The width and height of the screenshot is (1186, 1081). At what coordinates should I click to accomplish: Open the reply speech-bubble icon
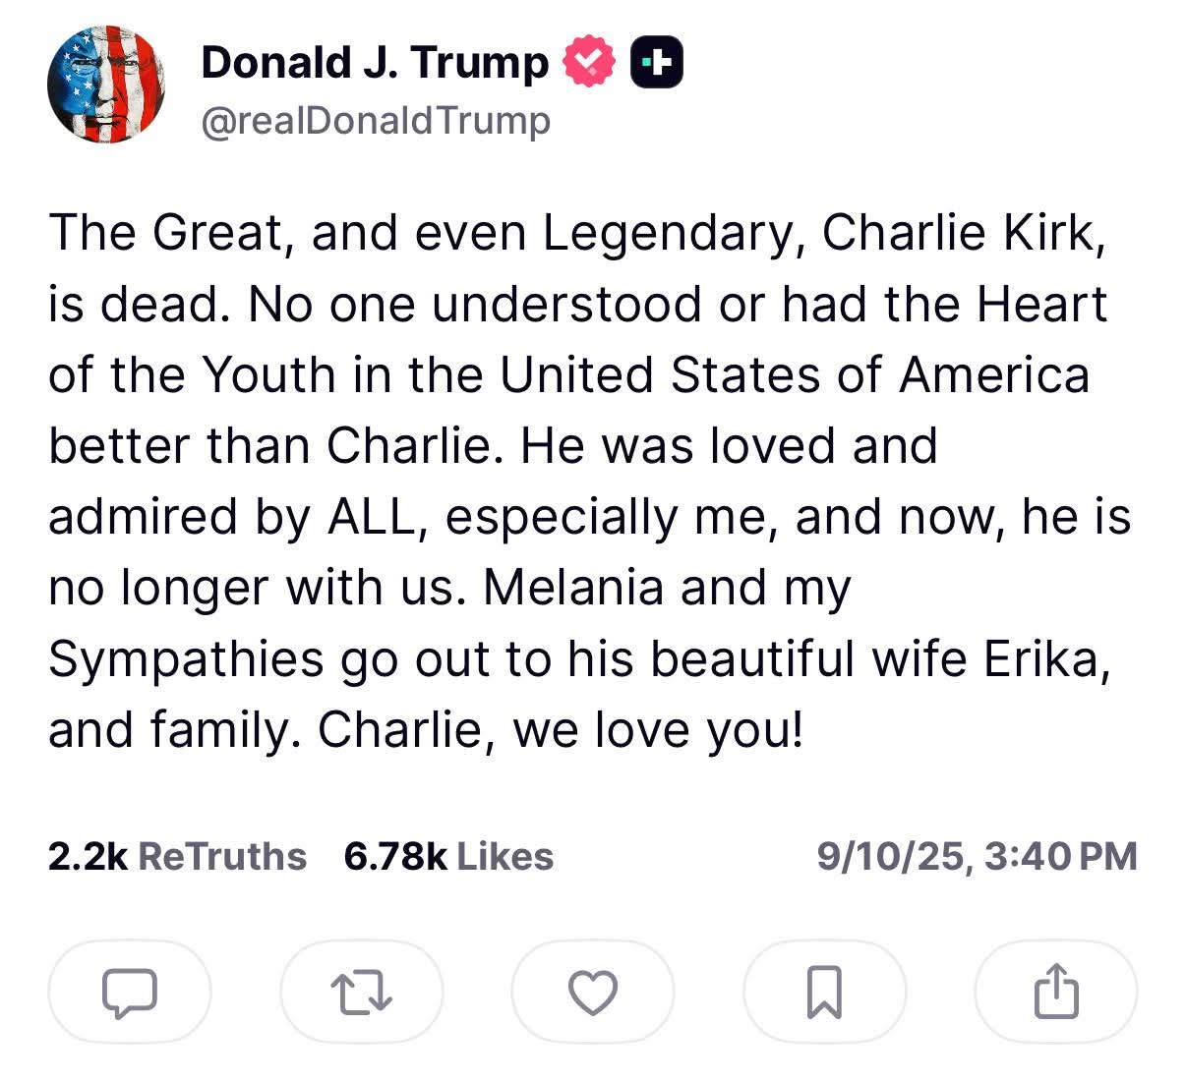[x=130, y=992]
